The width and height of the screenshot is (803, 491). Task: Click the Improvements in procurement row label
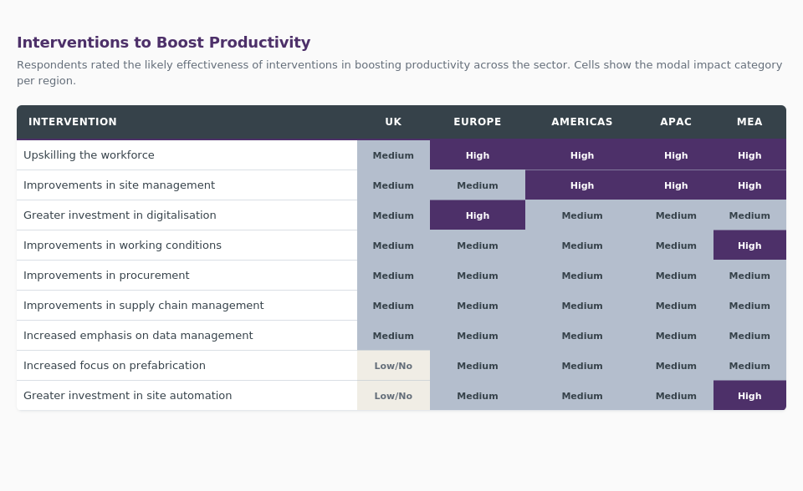[106, 276]
